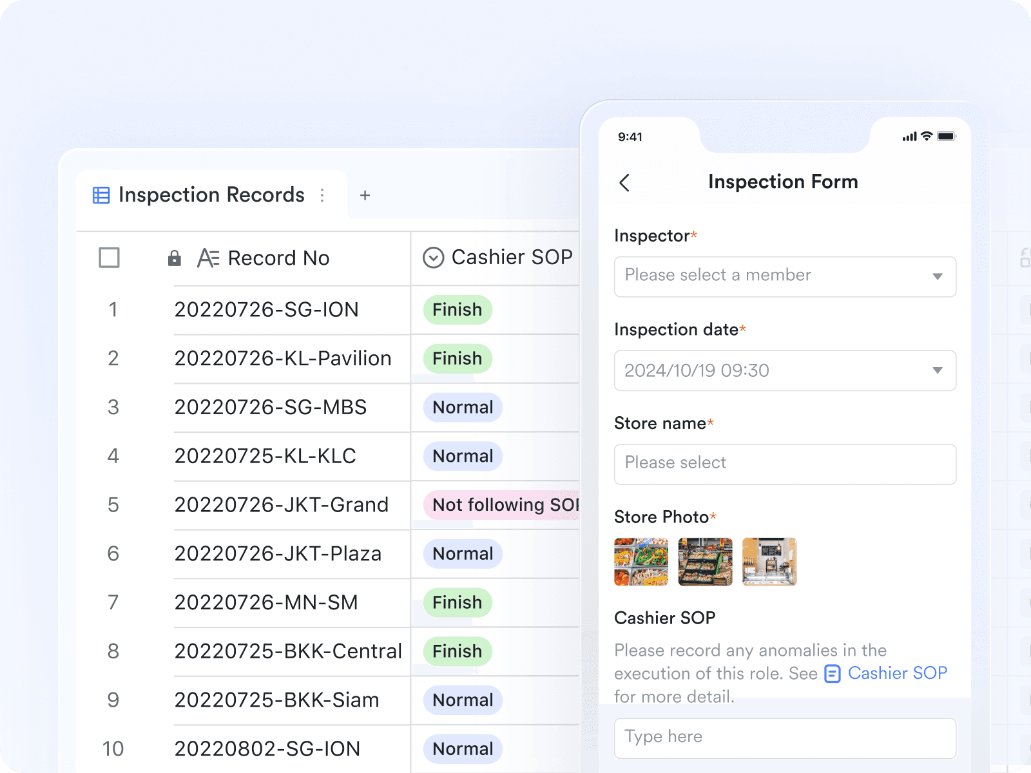Image resolution: width=1031 pixels, height=773 pixels.
Task: Click the Inspector field label
Action: click(x=652, y=236)
